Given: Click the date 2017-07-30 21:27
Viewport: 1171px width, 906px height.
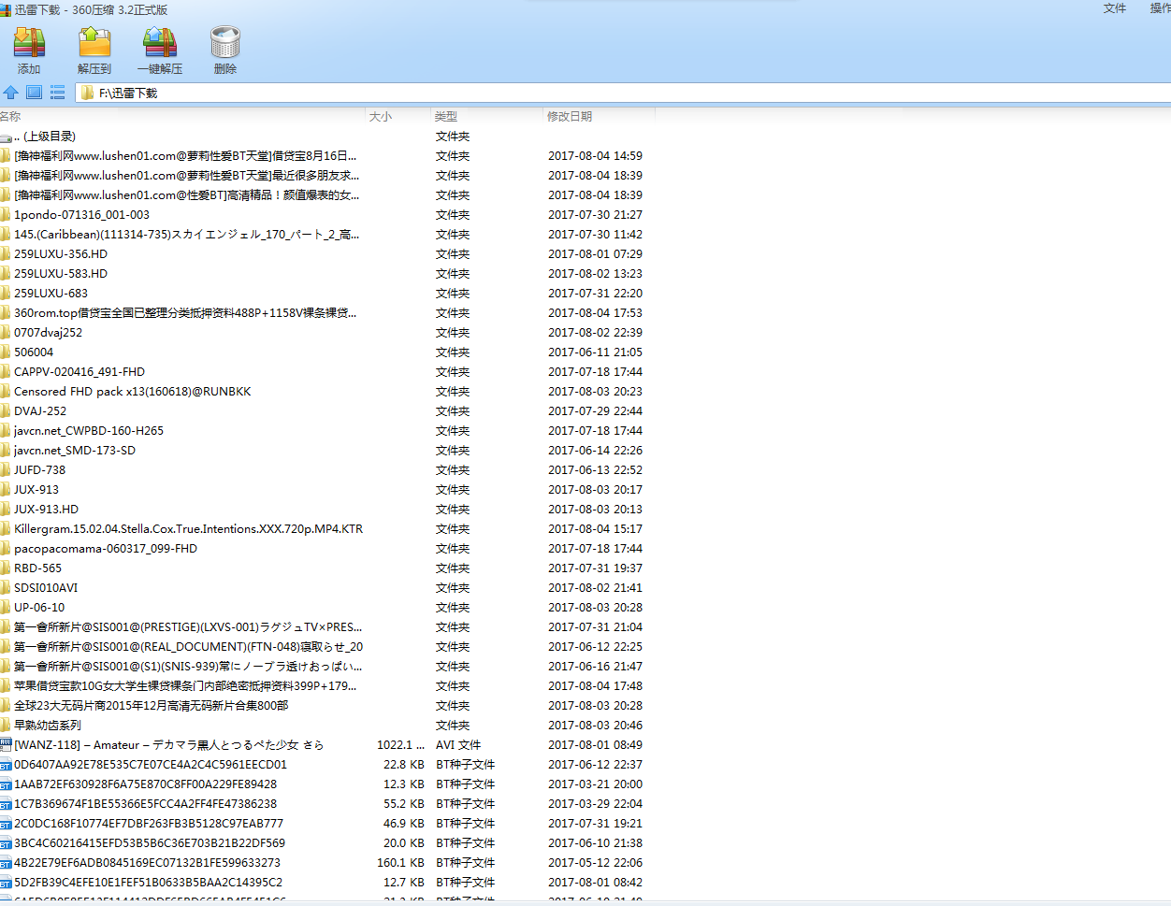Looking at the screenshot, I should [595, 215].
